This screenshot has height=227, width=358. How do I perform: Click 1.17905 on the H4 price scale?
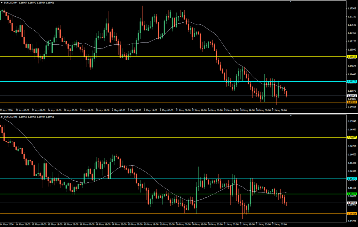pos(352,8)
